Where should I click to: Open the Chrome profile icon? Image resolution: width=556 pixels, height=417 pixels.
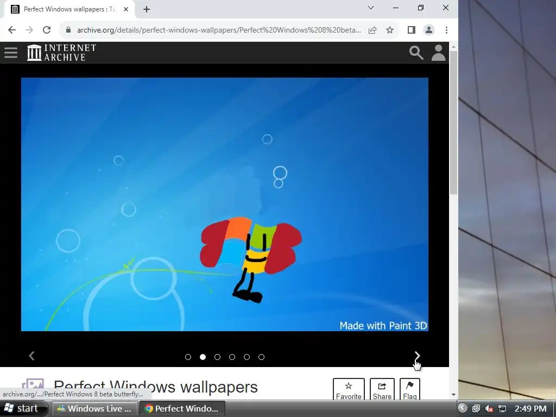(x=429, y=30)
